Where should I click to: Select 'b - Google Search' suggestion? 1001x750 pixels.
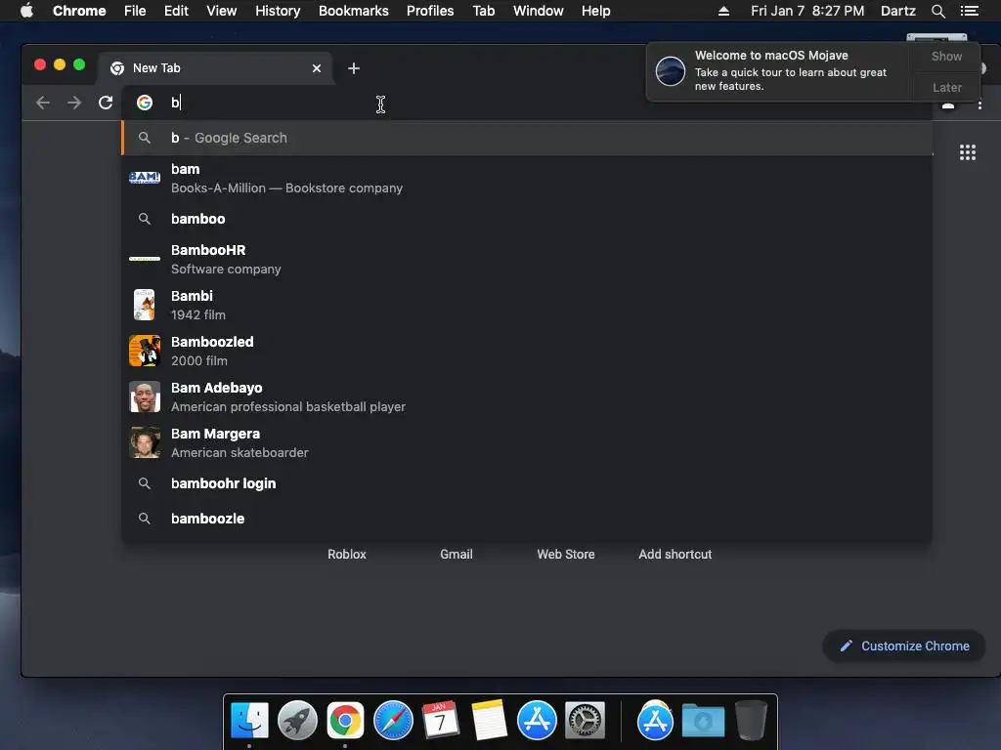coord(527,138)
